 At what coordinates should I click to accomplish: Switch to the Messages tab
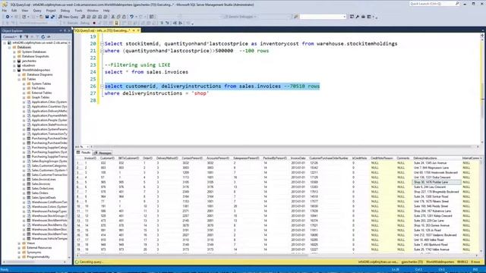point(103,153)
